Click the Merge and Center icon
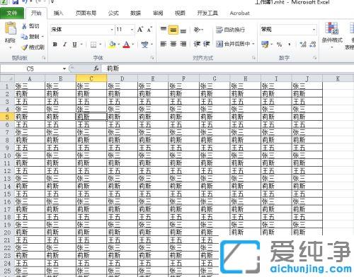 (219, 44)
